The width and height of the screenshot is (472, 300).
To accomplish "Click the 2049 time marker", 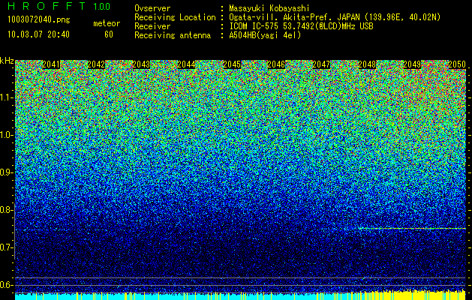I will point(412,64).
